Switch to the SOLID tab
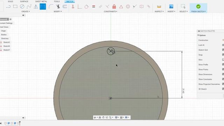 click(x=10, y=1)
